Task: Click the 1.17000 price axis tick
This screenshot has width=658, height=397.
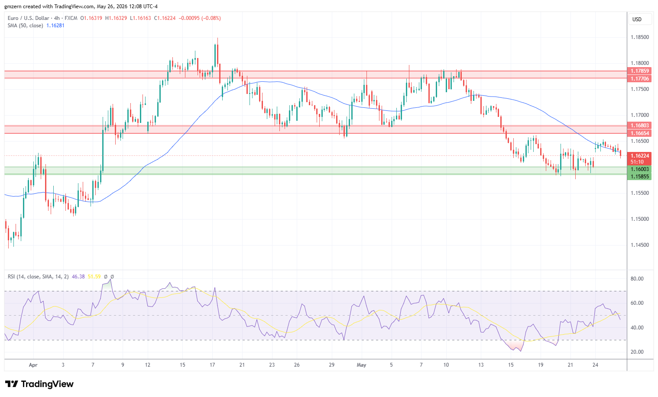Action: pyautogui.click(x=640, y=115)
